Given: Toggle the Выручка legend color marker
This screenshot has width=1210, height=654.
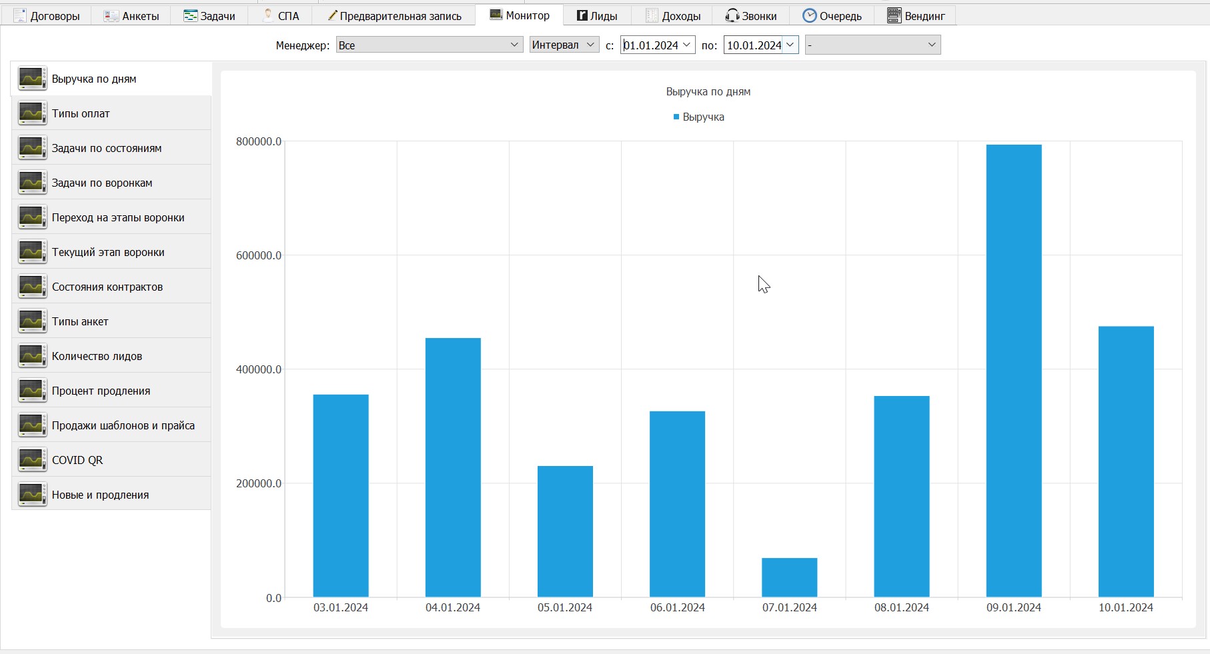Looking at the screenshot, I should (x=676, y=117).
